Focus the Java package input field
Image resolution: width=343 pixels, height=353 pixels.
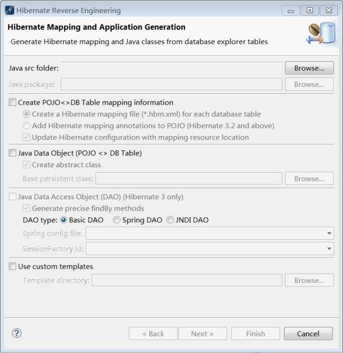coord(171,84)
